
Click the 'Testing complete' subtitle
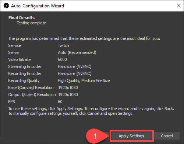coord(31,23)
